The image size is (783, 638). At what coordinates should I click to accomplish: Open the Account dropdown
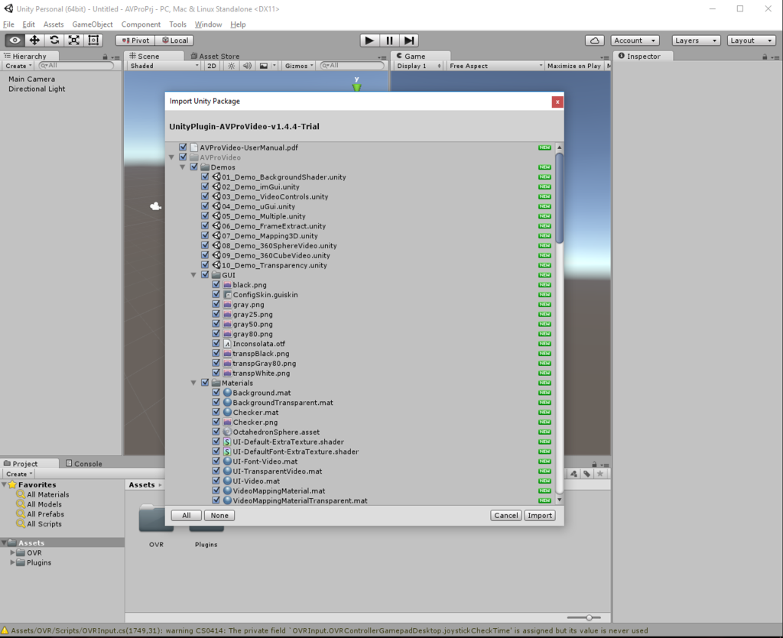(635, 40)
